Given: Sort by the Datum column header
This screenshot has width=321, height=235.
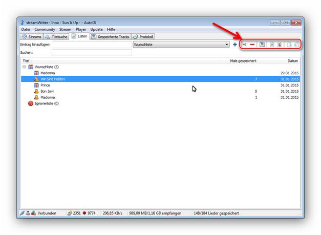Looking at the screenshot, I should tap(292, 61).
